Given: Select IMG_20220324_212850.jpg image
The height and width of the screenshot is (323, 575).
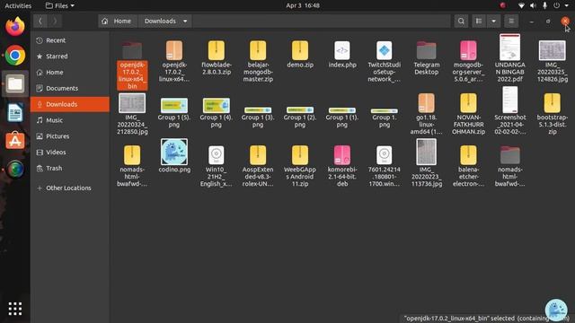Looking at the screenshot, I should pyautogui.click(x=132, y=114).
